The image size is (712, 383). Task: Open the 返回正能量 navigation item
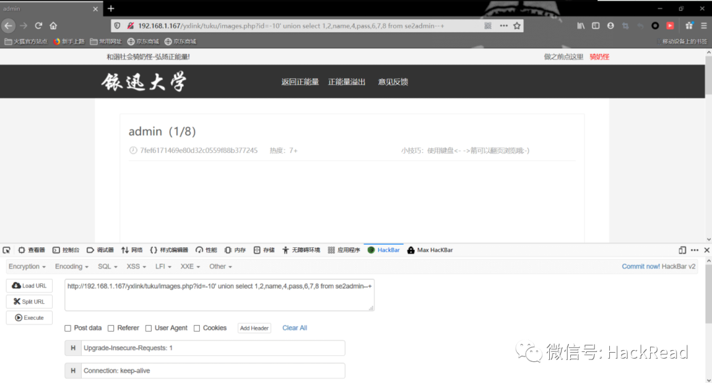tap(300, 82)
